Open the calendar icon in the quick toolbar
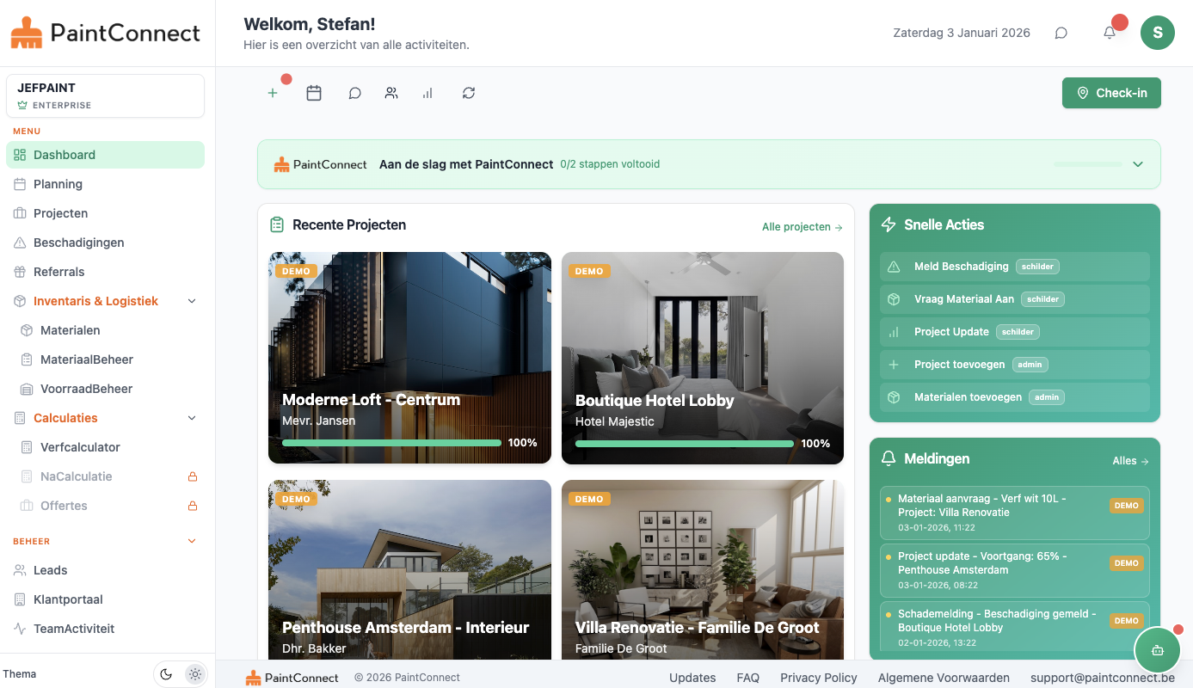1193x688 pixels. 314,92
